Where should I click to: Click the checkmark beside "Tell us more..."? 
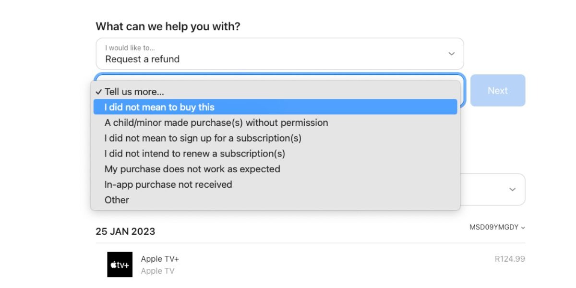pyautogui.click(x=99, y=91)
